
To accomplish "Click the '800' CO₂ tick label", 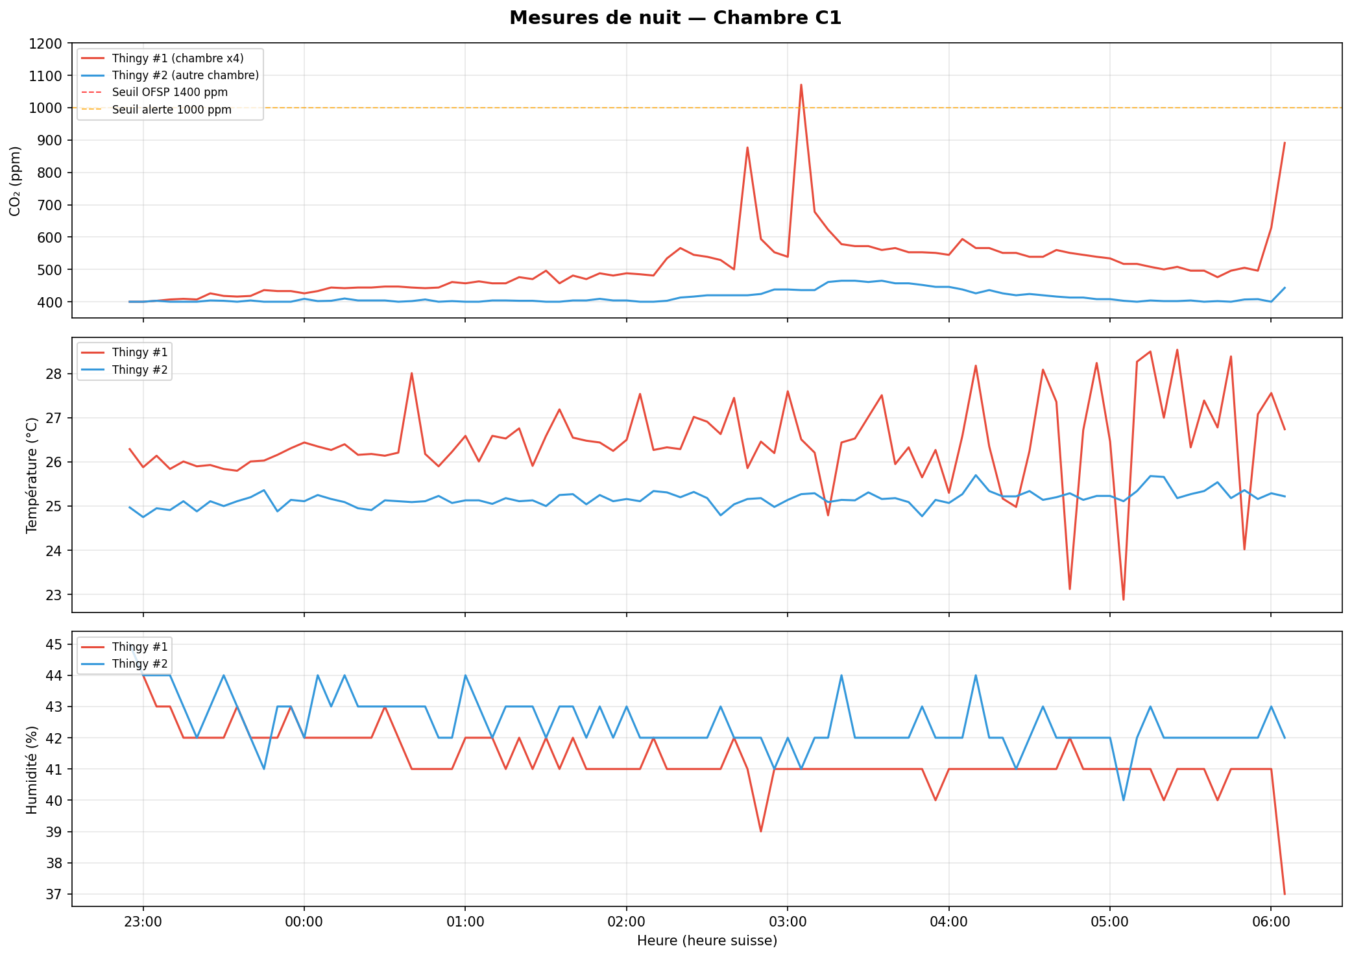I will coord(50,173).
